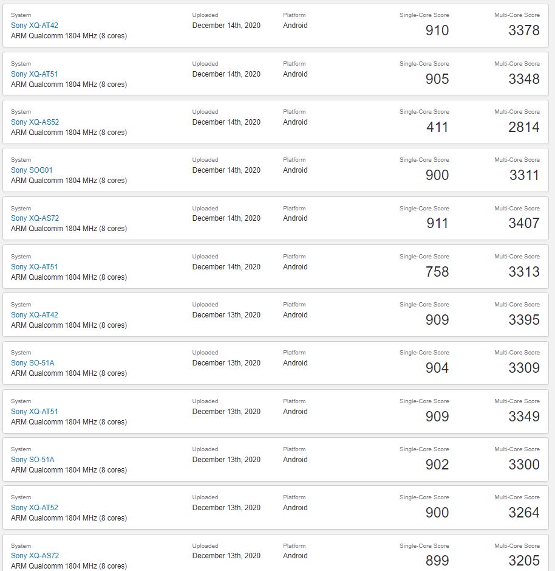Click the multi-core score 3311
The height and width of the screenshot is (571, 555).
[524, 175]
